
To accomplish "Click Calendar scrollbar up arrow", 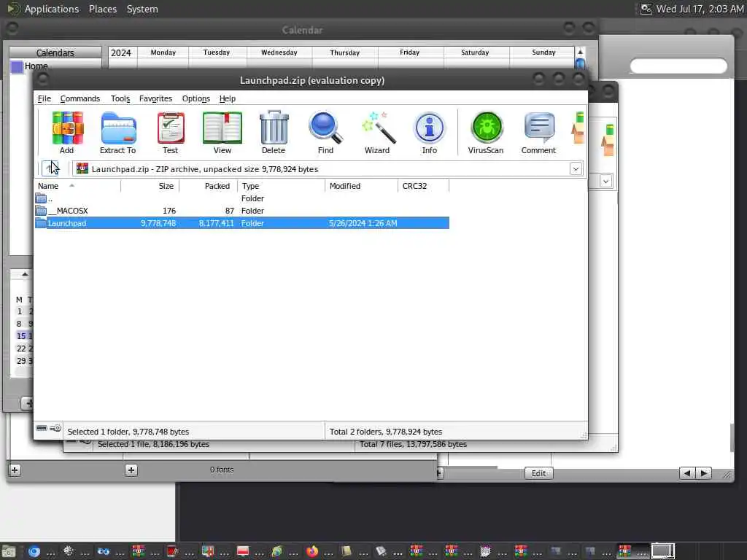I will [580, 52].
